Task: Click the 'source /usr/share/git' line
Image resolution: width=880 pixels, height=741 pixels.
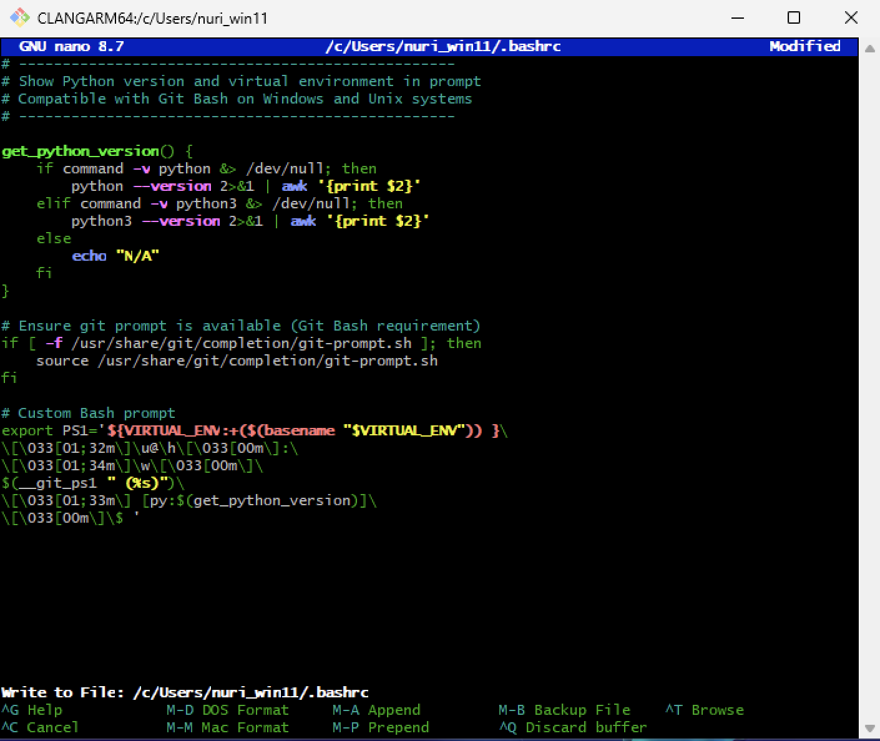Action: pos(237,361)
